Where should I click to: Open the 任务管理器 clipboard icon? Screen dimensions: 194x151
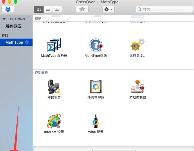point(96,86)
